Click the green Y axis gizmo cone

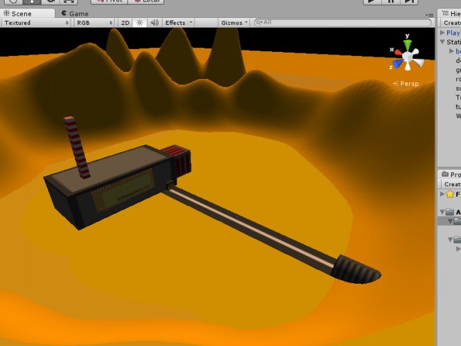[408, 45]
